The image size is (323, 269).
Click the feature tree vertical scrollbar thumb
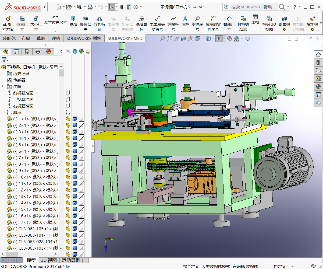(61, 73)
